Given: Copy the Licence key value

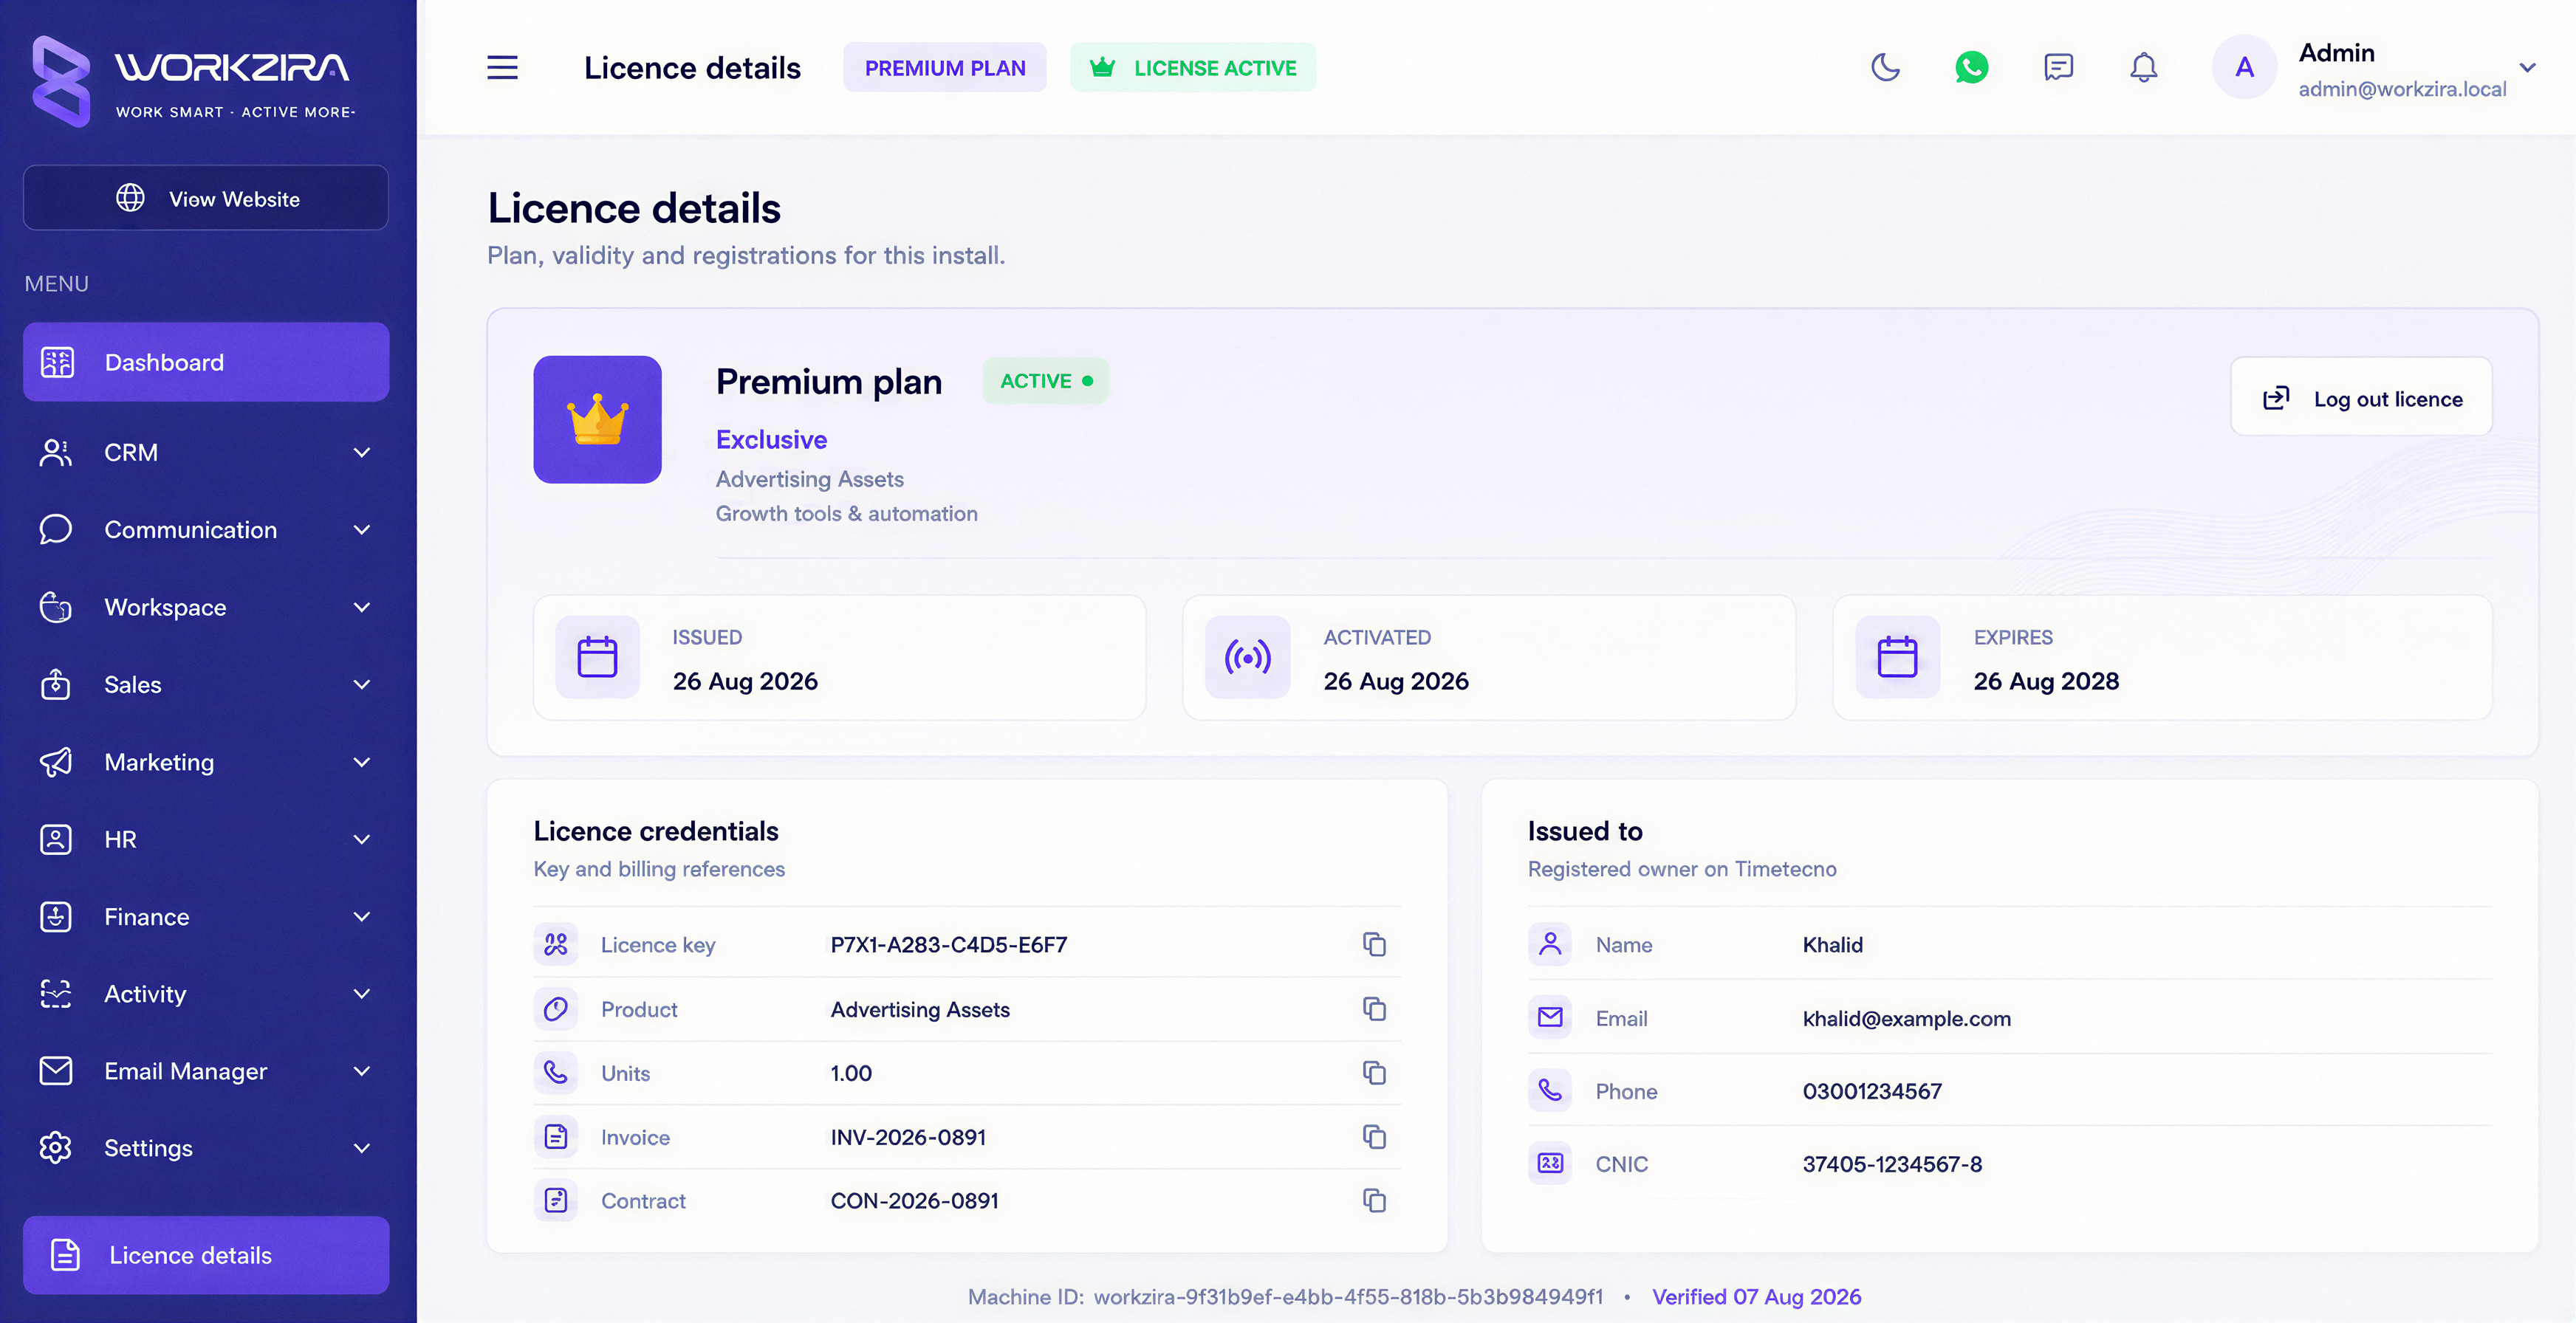Looking at the screenshot, I should pyautogui.click(x=1374, y=944).
